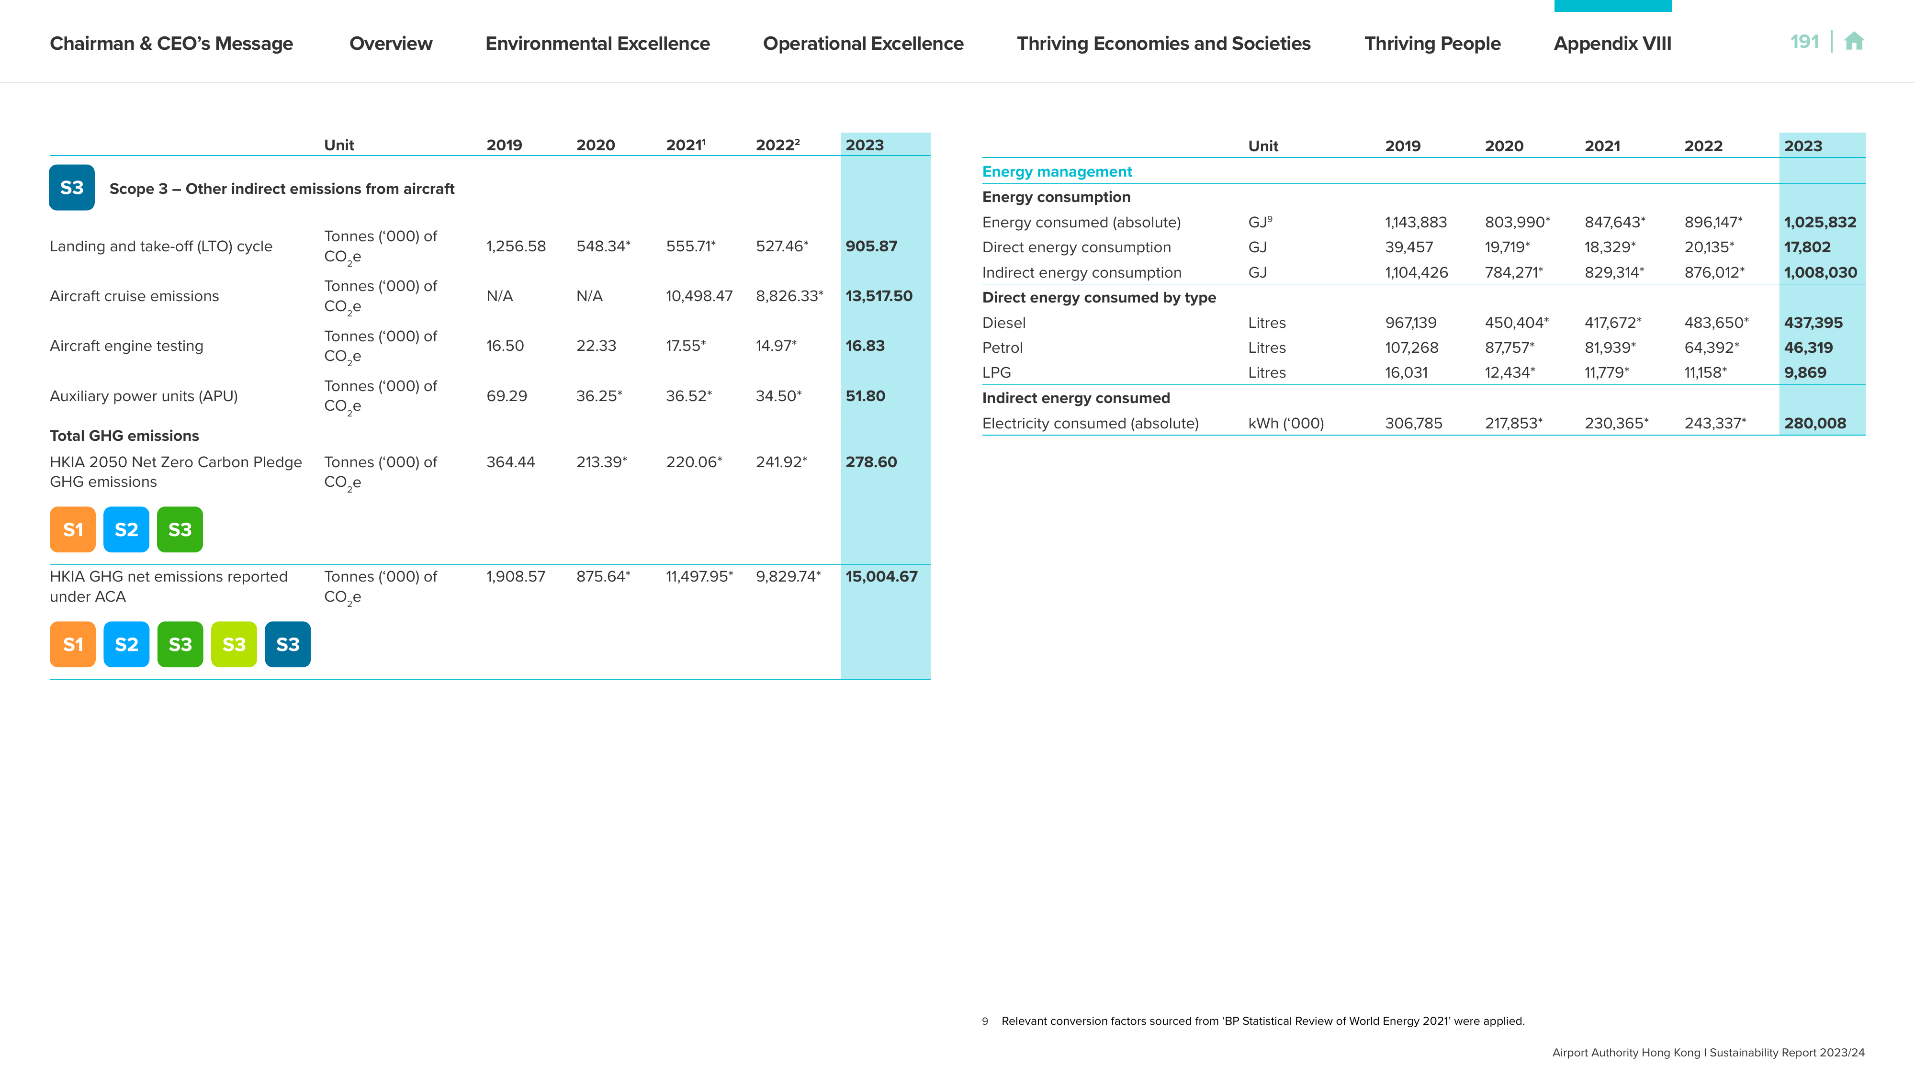
Task: Click the Electricity consumed (absolute) label
Action: [1091, 424]
